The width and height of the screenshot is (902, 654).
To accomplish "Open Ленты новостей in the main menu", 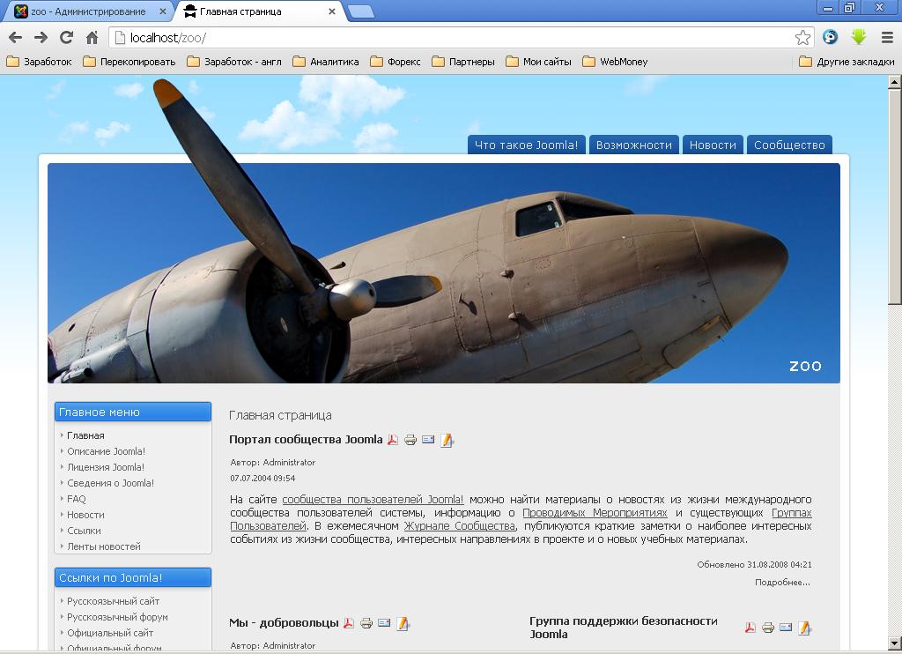I will pyautogui.click(x=104, y=546).
